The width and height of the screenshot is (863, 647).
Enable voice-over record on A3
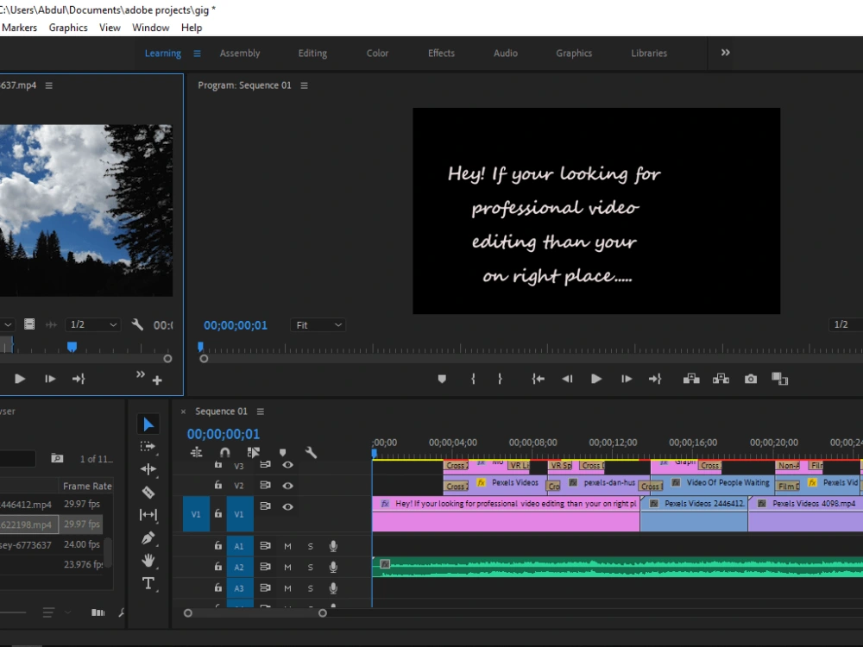click(333, 588)
